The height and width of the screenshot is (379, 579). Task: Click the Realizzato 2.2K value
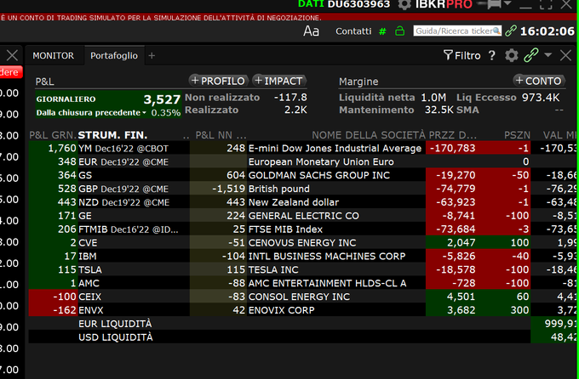coord(295,110)
